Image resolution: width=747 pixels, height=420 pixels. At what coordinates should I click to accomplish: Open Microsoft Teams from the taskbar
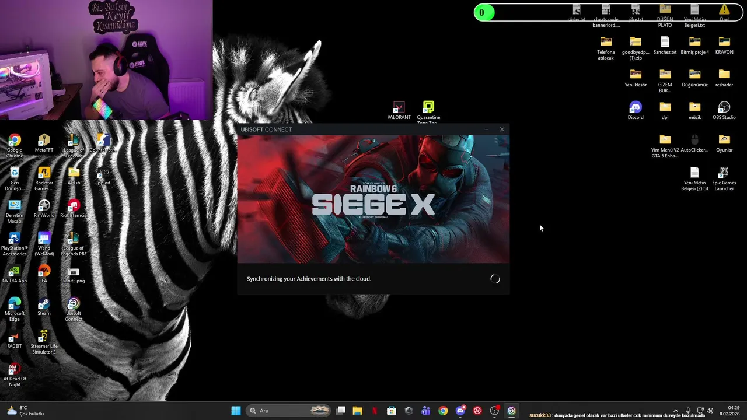(426, 411)
